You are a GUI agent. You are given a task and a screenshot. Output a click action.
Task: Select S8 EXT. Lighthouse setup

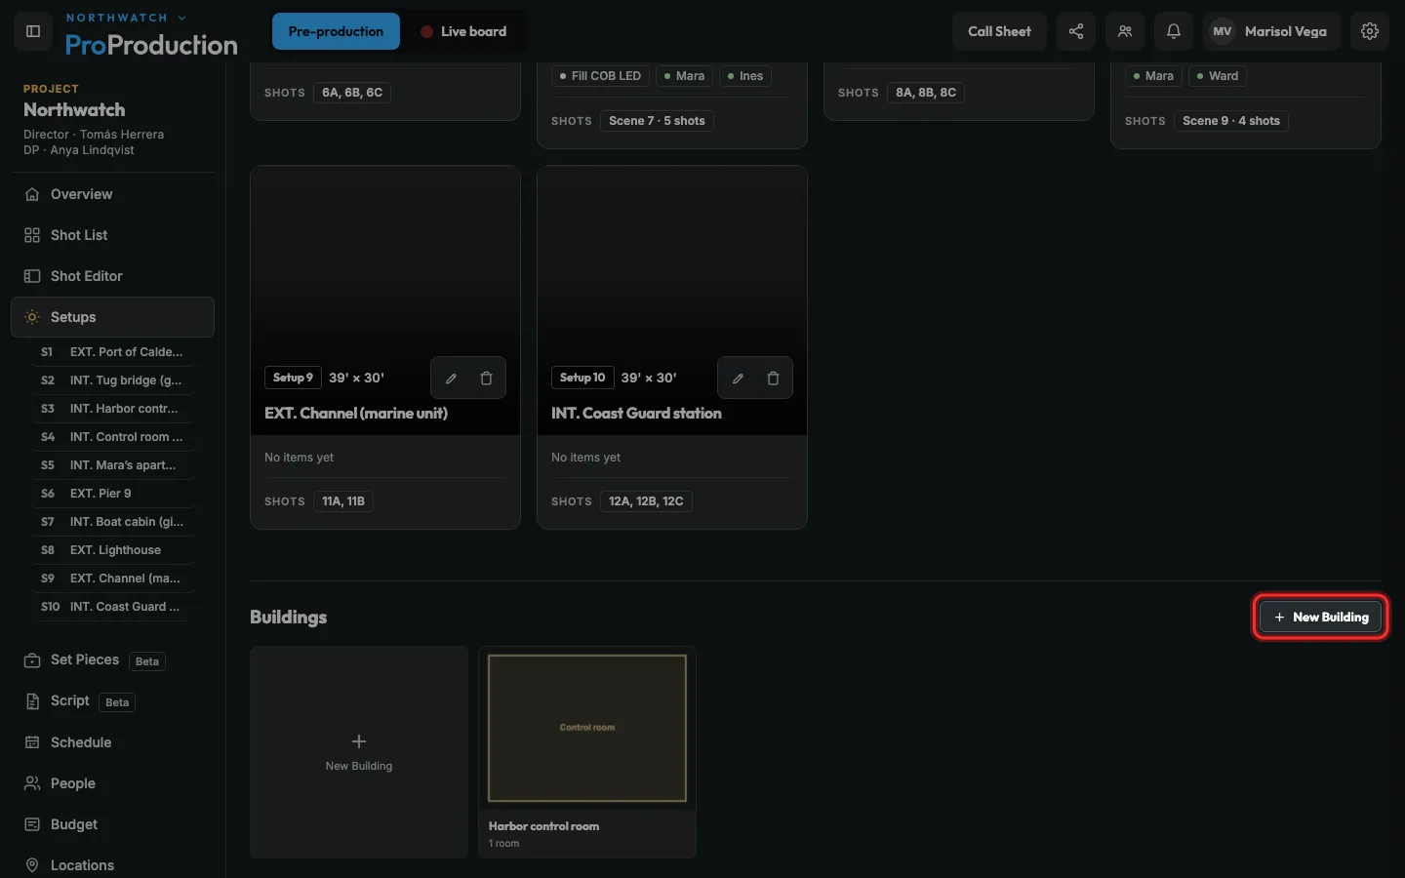[112, 550]
